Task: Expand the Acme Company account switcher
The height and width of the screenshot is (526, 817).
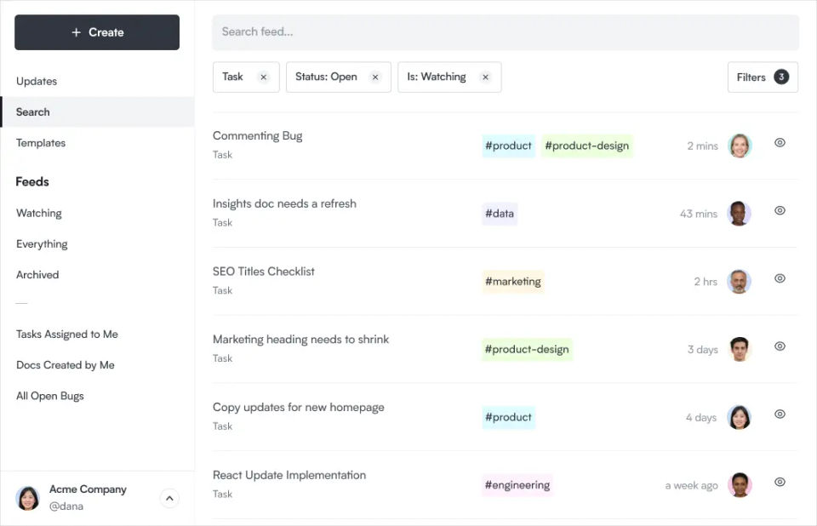Action: 169,499
